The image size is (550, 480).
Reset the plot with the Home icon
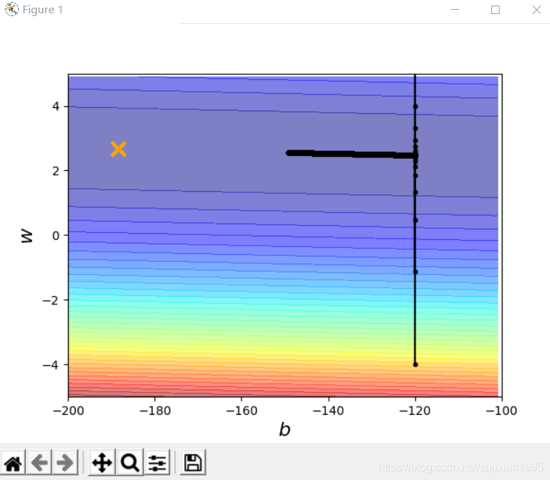point(13,463)
